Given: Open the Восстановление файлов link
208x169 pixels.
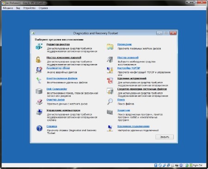Looking at the screenshot, I should click(62, 78).
